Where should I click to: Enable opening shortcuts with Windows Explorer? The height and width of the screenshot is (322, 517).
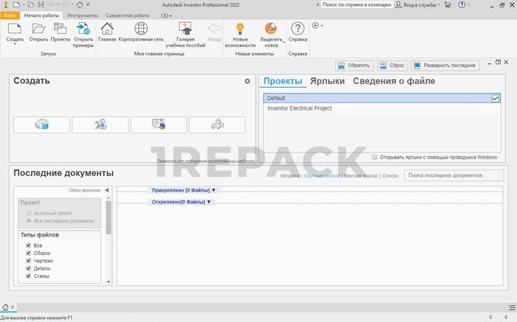(x=375, y=157)
